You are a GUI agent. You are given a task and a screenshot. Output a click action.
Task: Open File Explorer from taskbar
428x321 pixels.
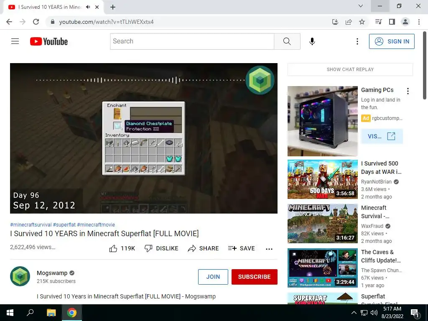(x=51, y=313)
